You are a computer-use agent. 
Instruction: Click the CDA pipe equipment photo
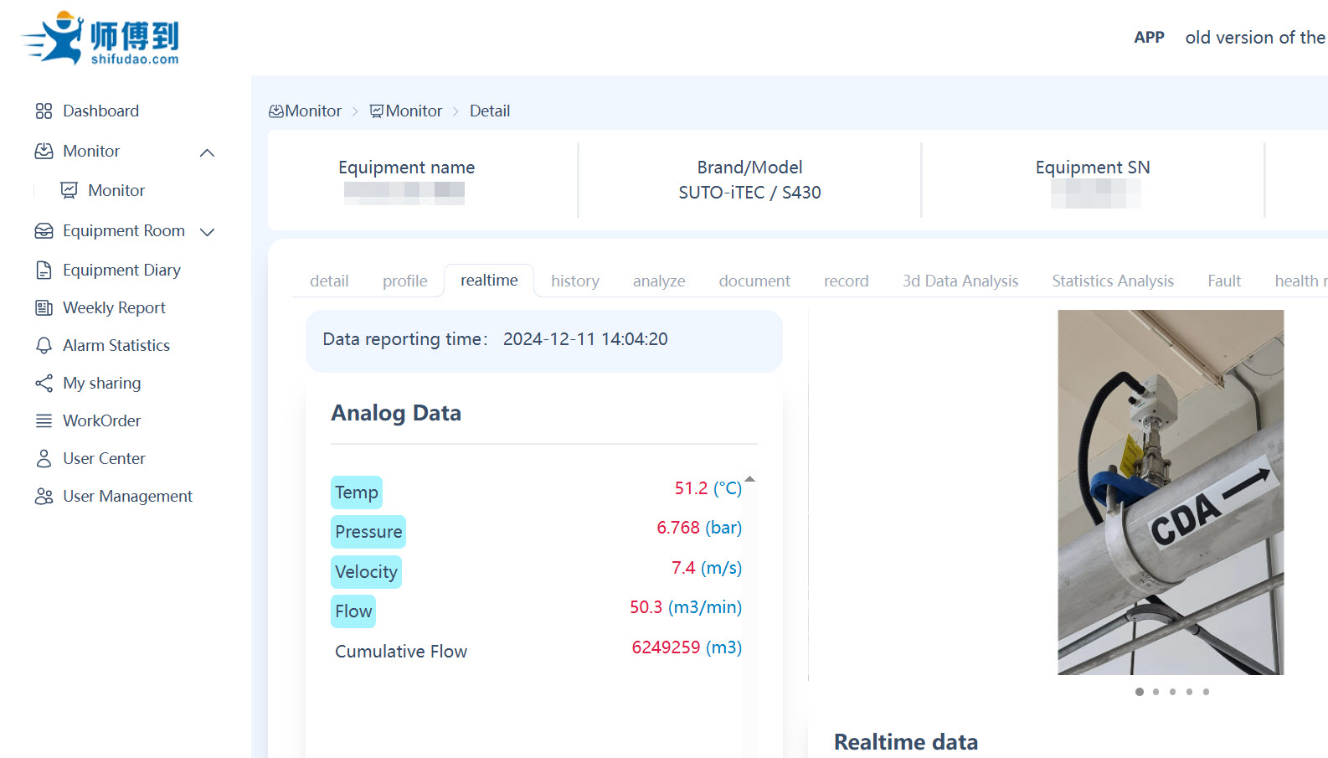tap(1170, 492)
